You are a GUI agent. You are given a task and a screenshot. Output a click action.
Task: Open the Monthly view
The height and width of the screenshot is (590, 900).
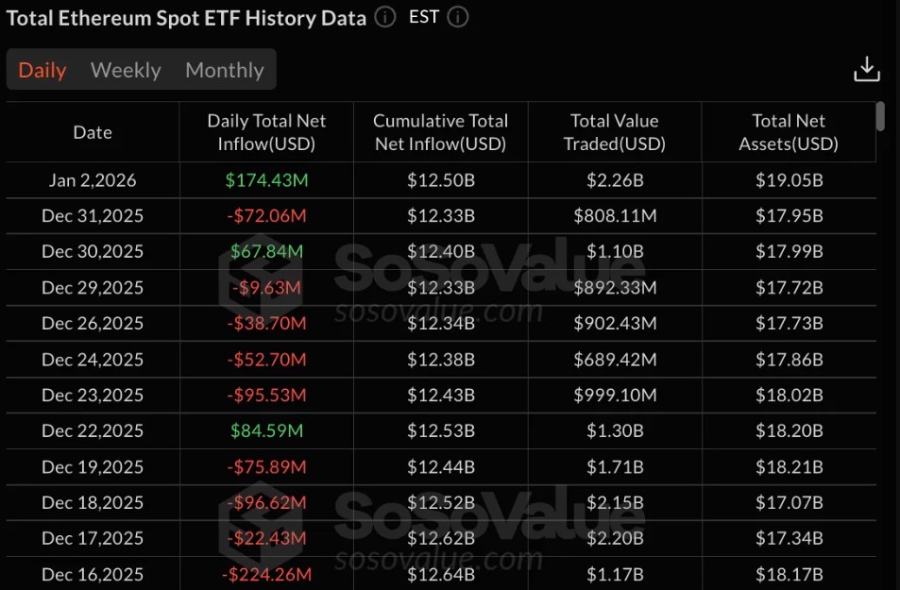[x=224, y=69]
